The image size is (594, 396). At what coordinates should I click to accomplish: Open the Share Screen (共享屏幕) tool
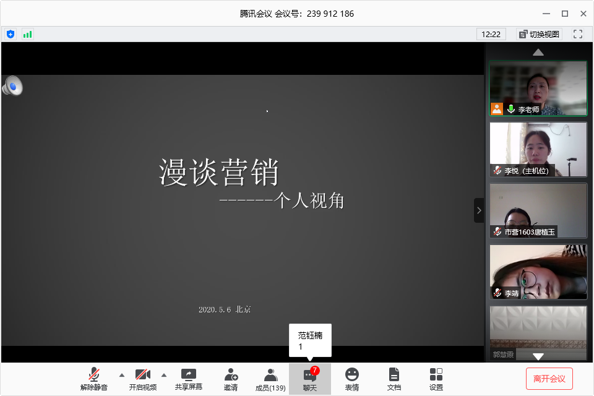click(x=188, y=379)
